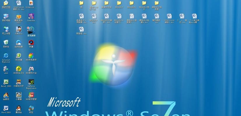The height and width of the screenshot is (116, 241).
Task: Select the 360安全卫士 shortcut
Action: click(19, 70)
